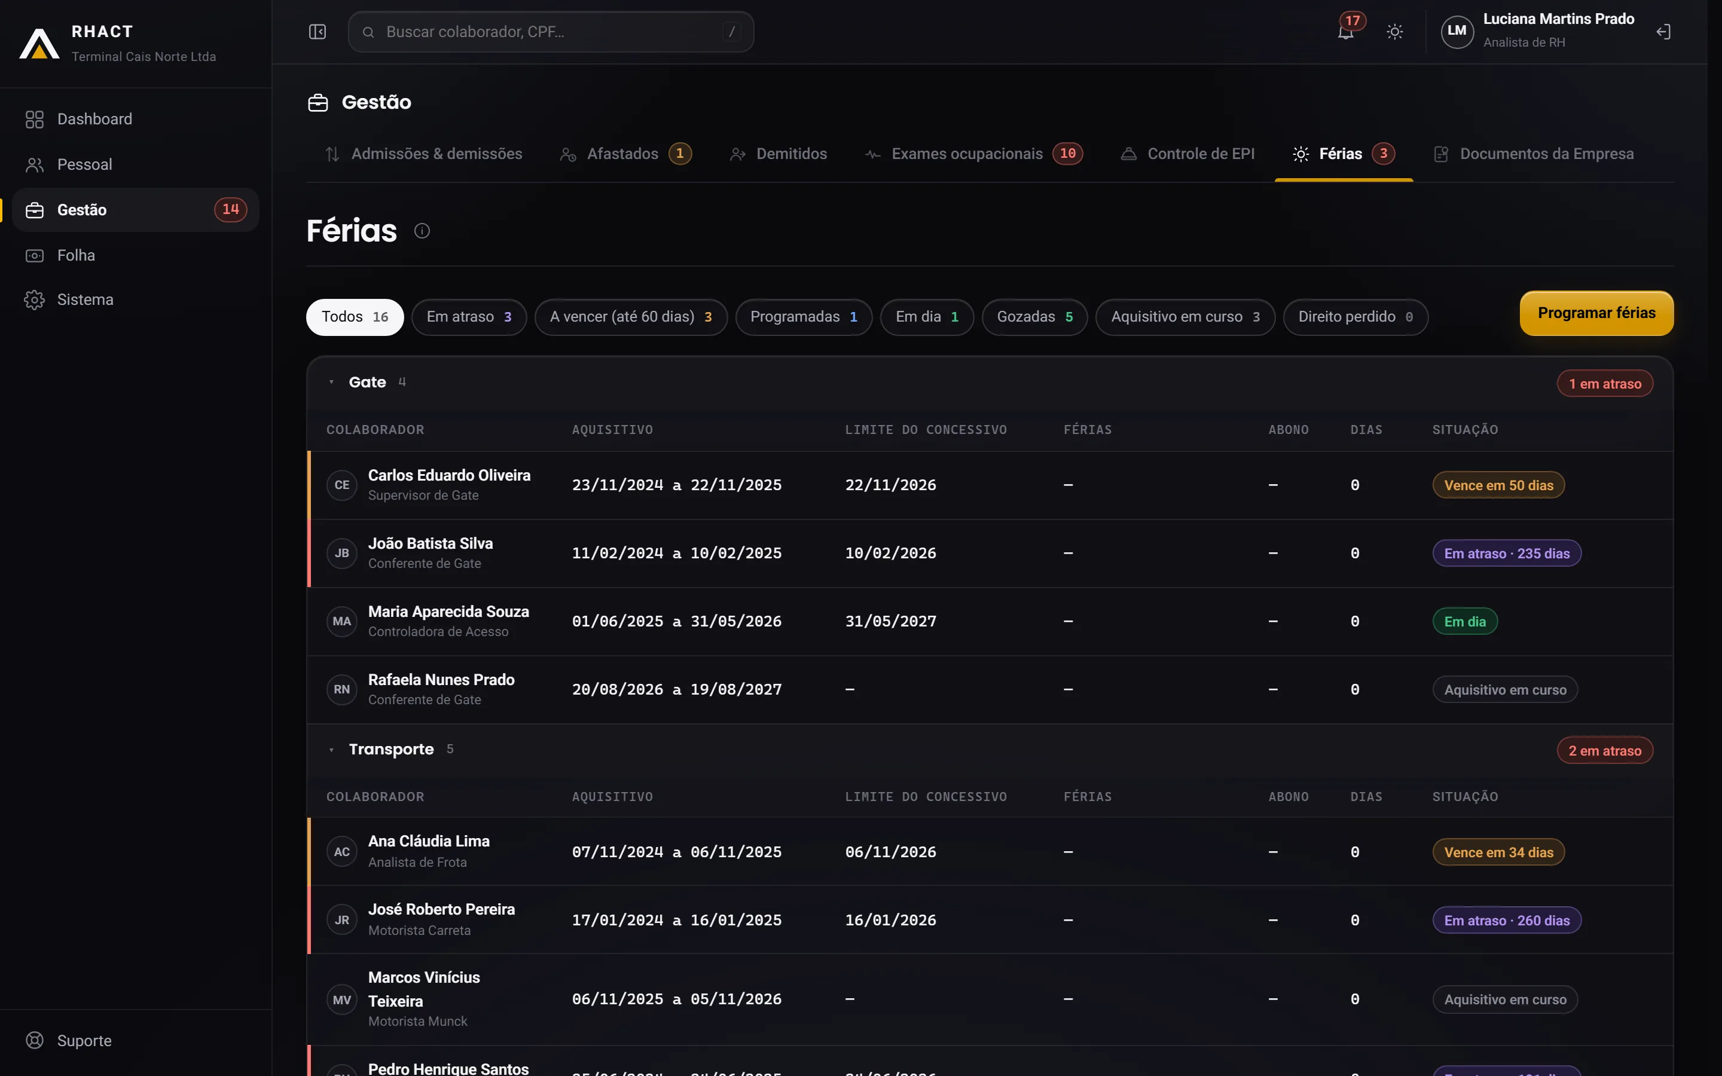Click the JB avatar for João Batista
1722x1076 pixels.
click(x=341, y=553)
